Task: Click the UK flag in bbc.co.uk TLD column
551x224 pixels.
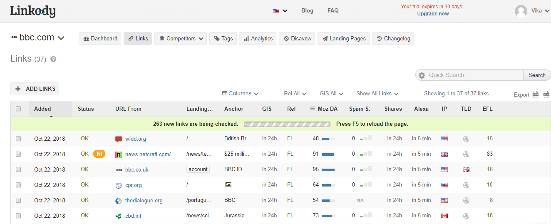Action: [466, 169]
